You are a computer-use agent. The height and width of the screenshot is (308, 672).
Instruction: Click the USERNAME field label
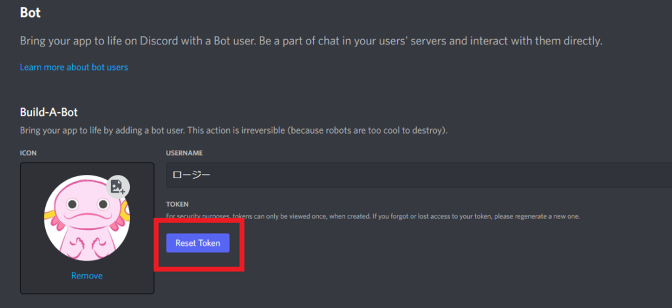click(184, 153)
